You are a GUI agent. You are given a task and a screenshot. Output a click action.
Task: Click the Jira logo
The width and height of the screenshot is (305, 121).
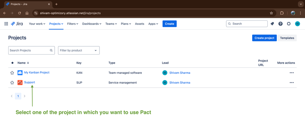(17, 24)
